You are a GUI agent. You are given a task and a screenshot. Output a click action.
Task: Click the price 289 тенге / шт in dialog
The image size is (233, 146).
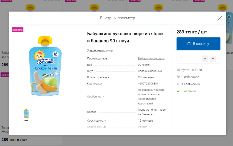[192, 32]
